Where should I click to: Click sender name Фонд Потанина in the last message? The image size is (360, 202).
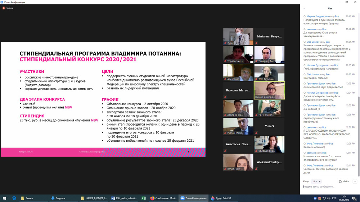tap(315, 165)
